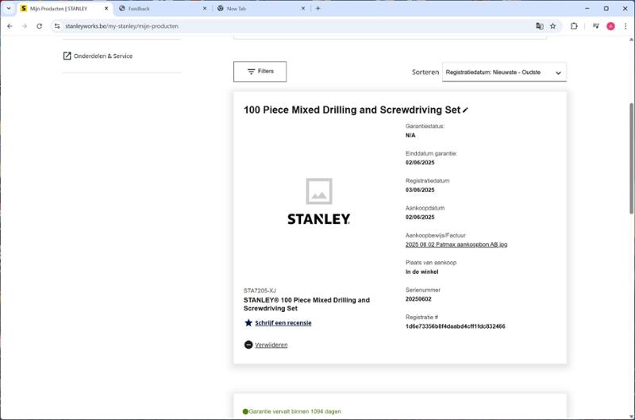Bookmark this page with the star icon
Screen dimensions: 635x420
552,26
